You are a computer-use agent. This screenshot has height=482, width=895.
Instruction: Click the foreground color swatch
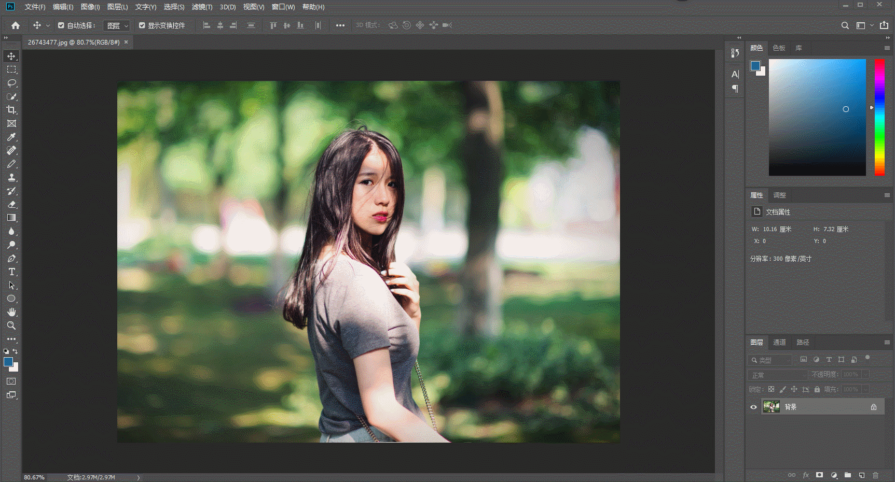8,362
